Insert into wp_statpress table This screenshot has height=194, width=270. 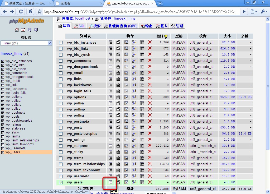coord(134,146)
